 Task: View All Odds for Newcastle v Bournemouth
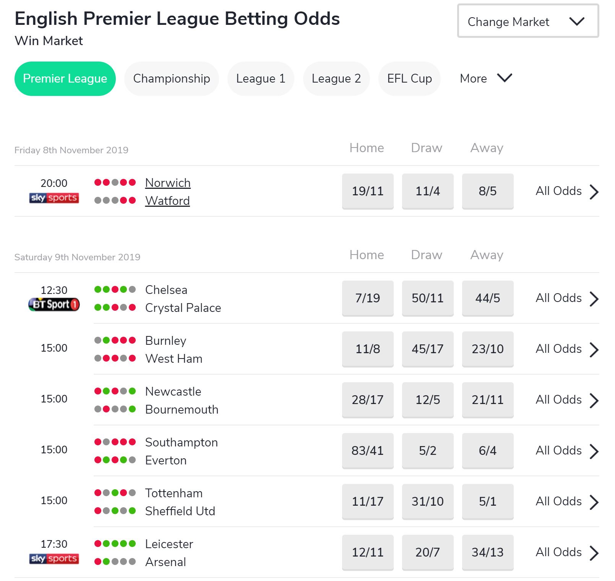pos(558,400)
